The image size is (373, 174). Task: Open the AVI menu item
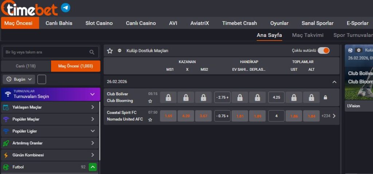click(173, 23)
